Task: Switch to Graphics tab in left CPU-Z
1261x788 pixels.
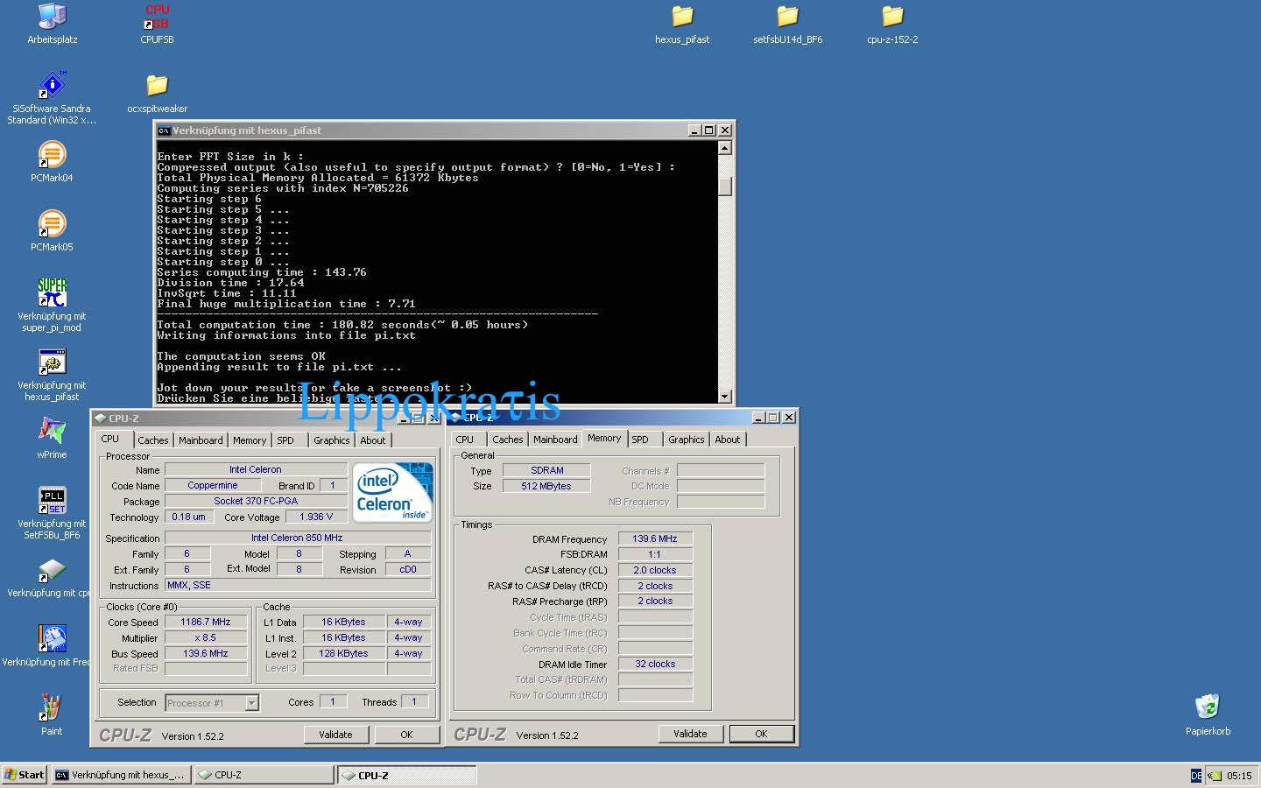Action: pyautogui.click(x=331, y=440)
